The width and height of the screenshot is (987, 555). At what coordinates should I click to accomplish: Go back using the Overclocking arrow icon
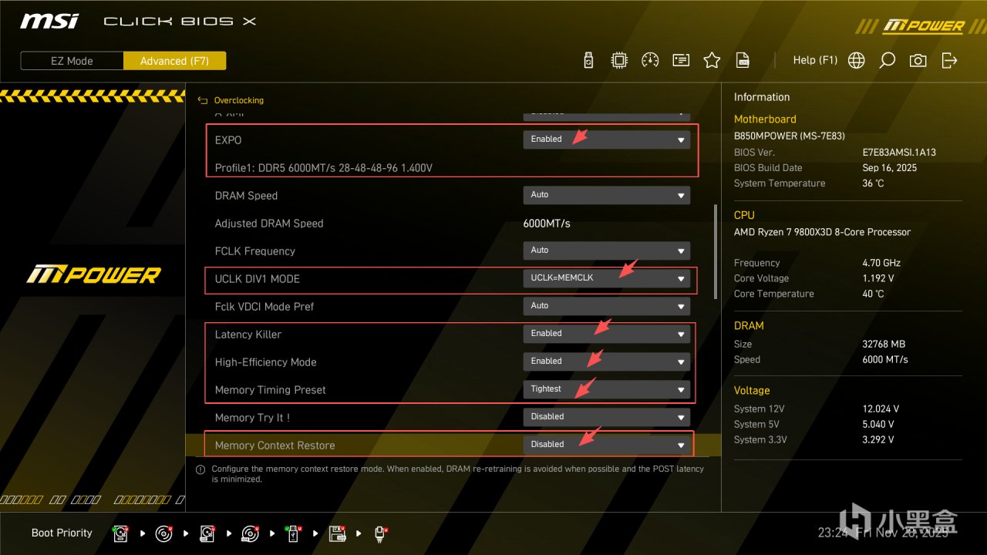pyautogui.click(x=203, y=100)
